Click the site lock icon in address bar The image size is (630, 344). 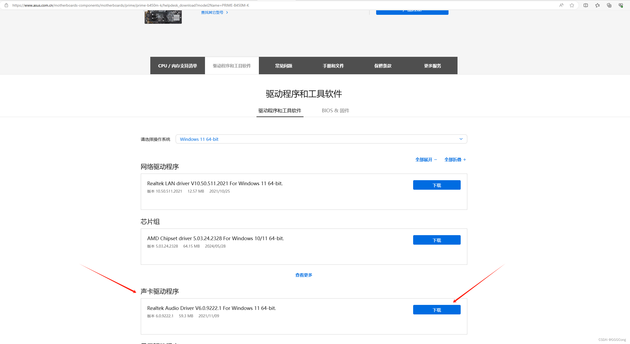click(6, 5)
